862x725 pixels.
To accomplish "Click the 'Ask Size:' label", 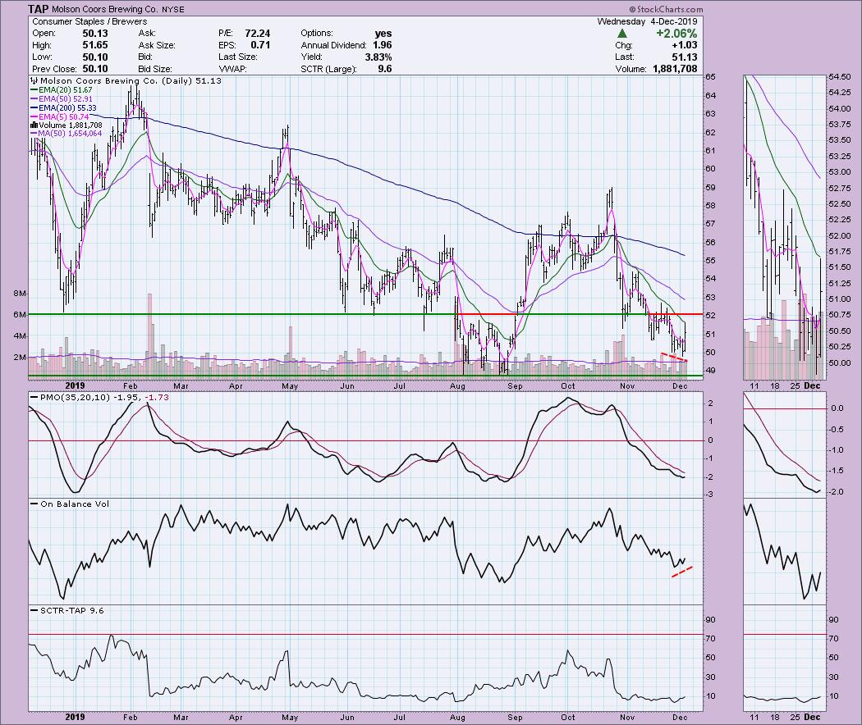I will pos(157,46).
